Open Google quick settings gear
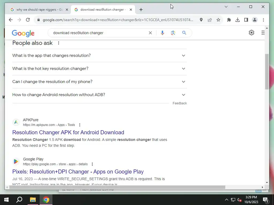 tap(252, 33)
